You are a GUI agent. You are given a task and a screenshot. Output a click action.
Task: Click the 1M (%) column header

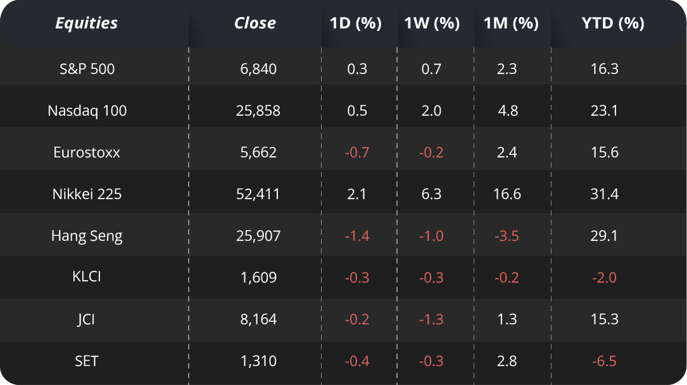pyautogui.click(x=511, y=23)
